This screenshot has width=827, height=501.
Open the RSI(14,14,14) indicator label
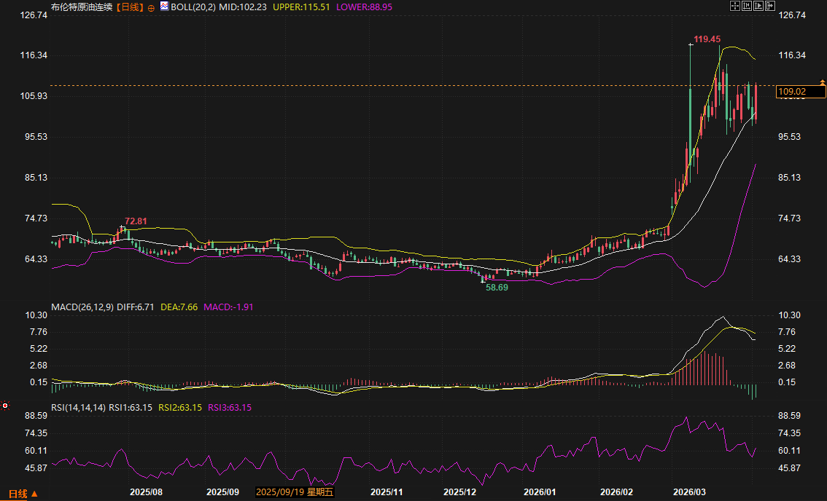[x=78, y=407]
